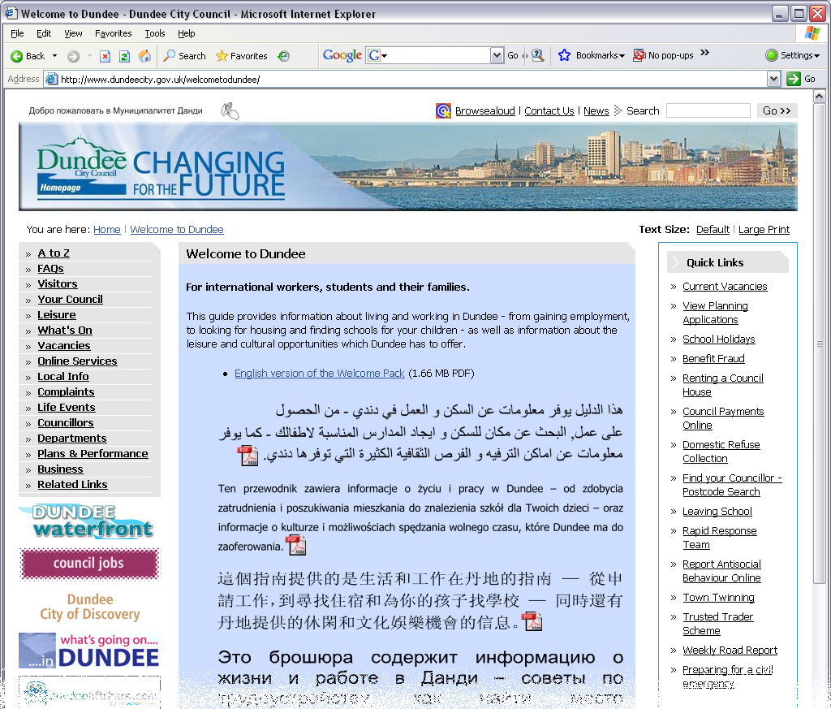
Task: Open the News link
Action: point(596,110)
